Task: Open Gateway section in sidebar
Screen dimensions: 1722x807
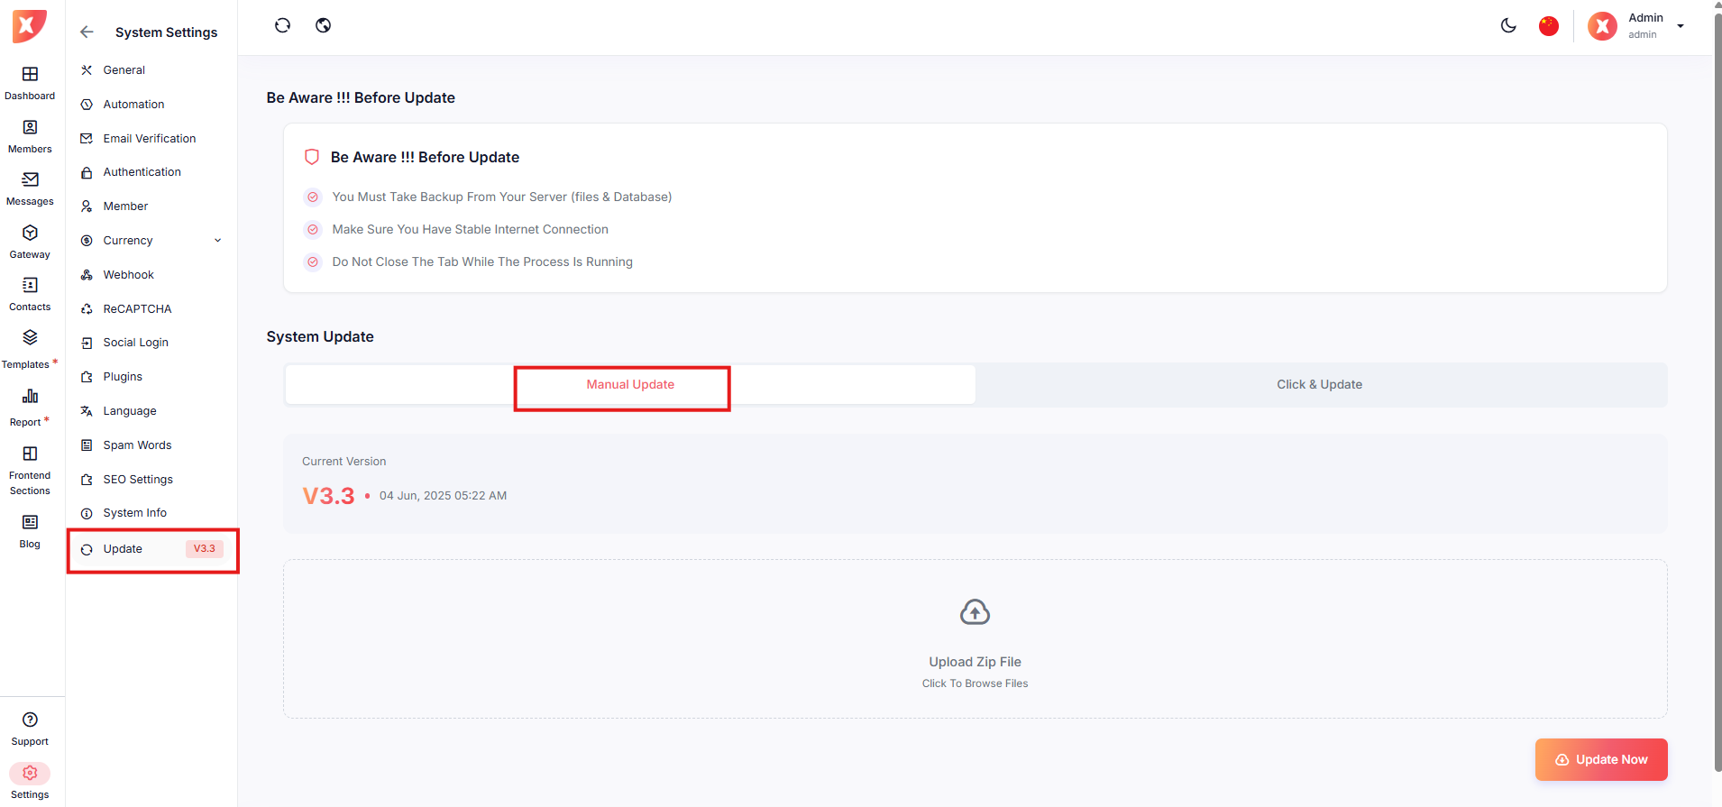Action: pyautogui.click(x=30, y=241)
